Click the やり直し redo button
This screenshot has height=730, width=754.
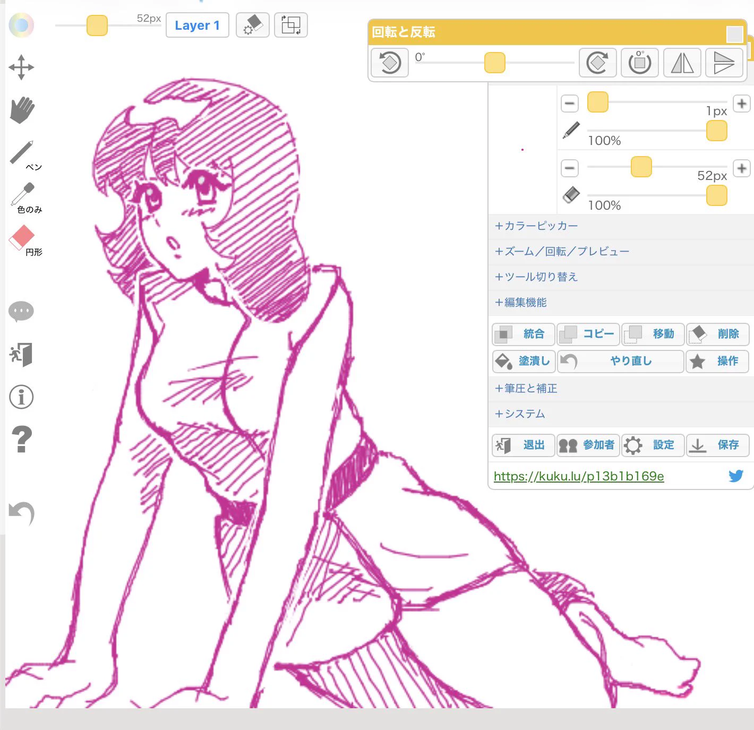click(621, 361)
